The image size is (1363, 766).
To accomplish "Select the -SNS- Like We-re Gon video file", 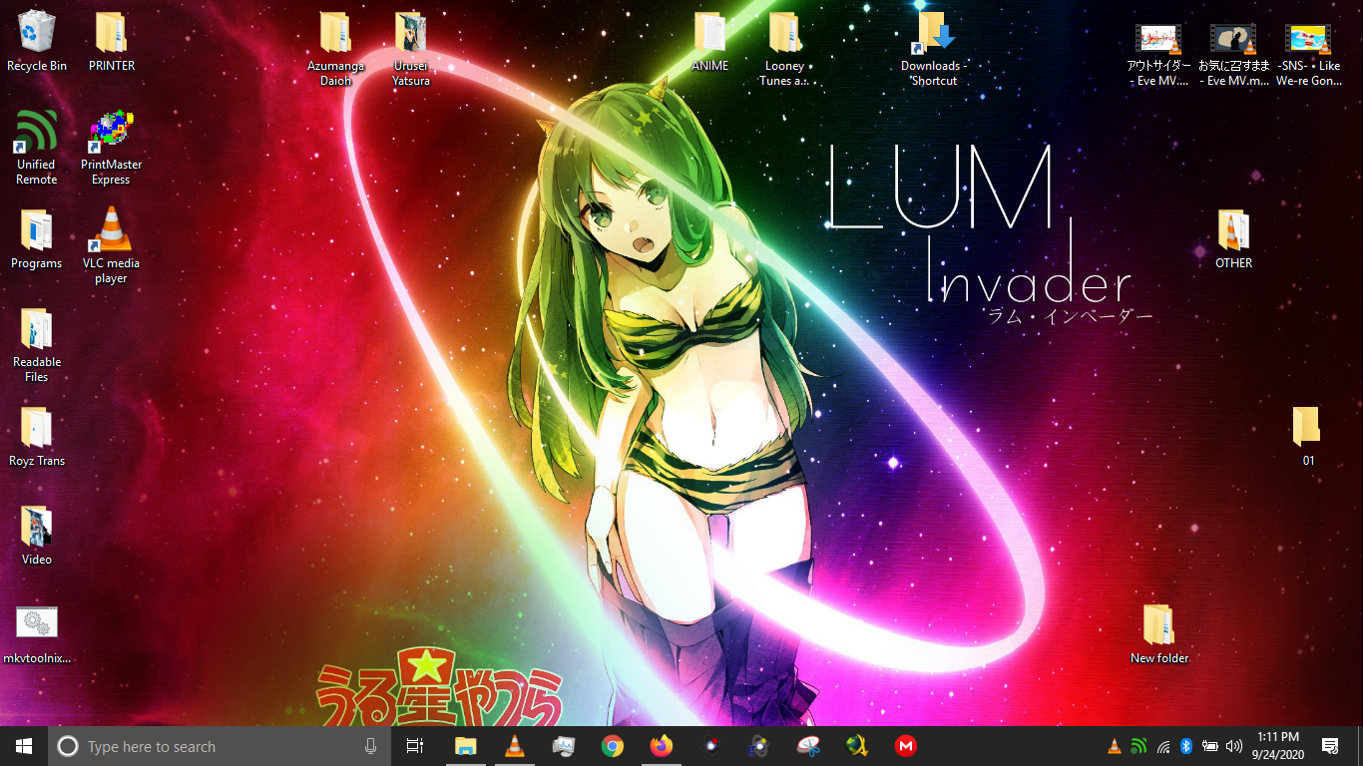I will click(1308, 55).
